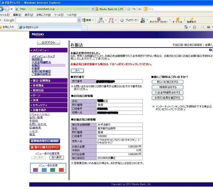This screenshot has width=213, height=190.
Task: Click the Read mail icon in command bar
Action: [203, 27]
